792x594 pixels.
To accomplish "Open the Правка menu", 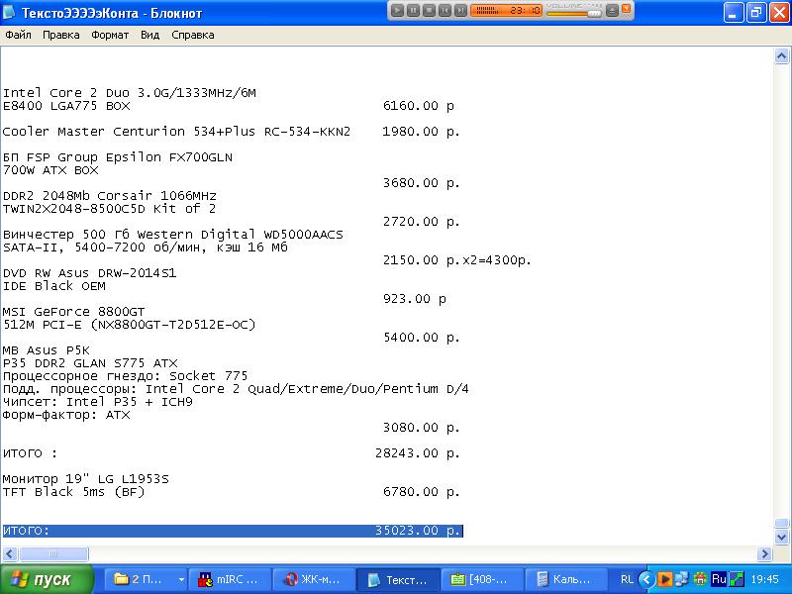I will click(x=60, y=35).
